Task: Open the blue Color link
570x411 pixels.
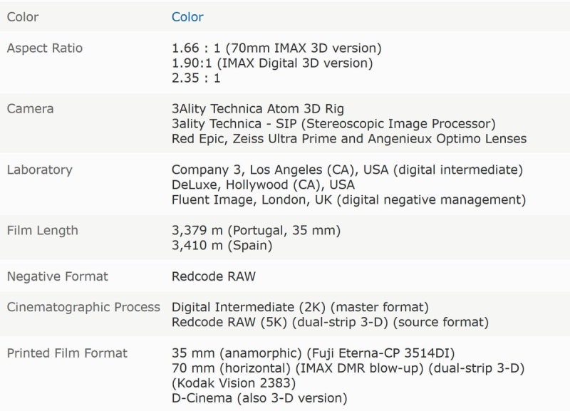Action: (187, 16)
